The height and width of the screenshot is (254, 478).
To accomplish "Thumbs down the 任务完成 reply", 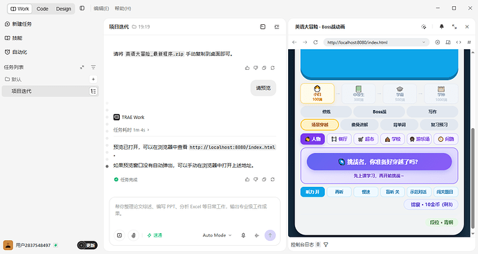I will 256,179.
